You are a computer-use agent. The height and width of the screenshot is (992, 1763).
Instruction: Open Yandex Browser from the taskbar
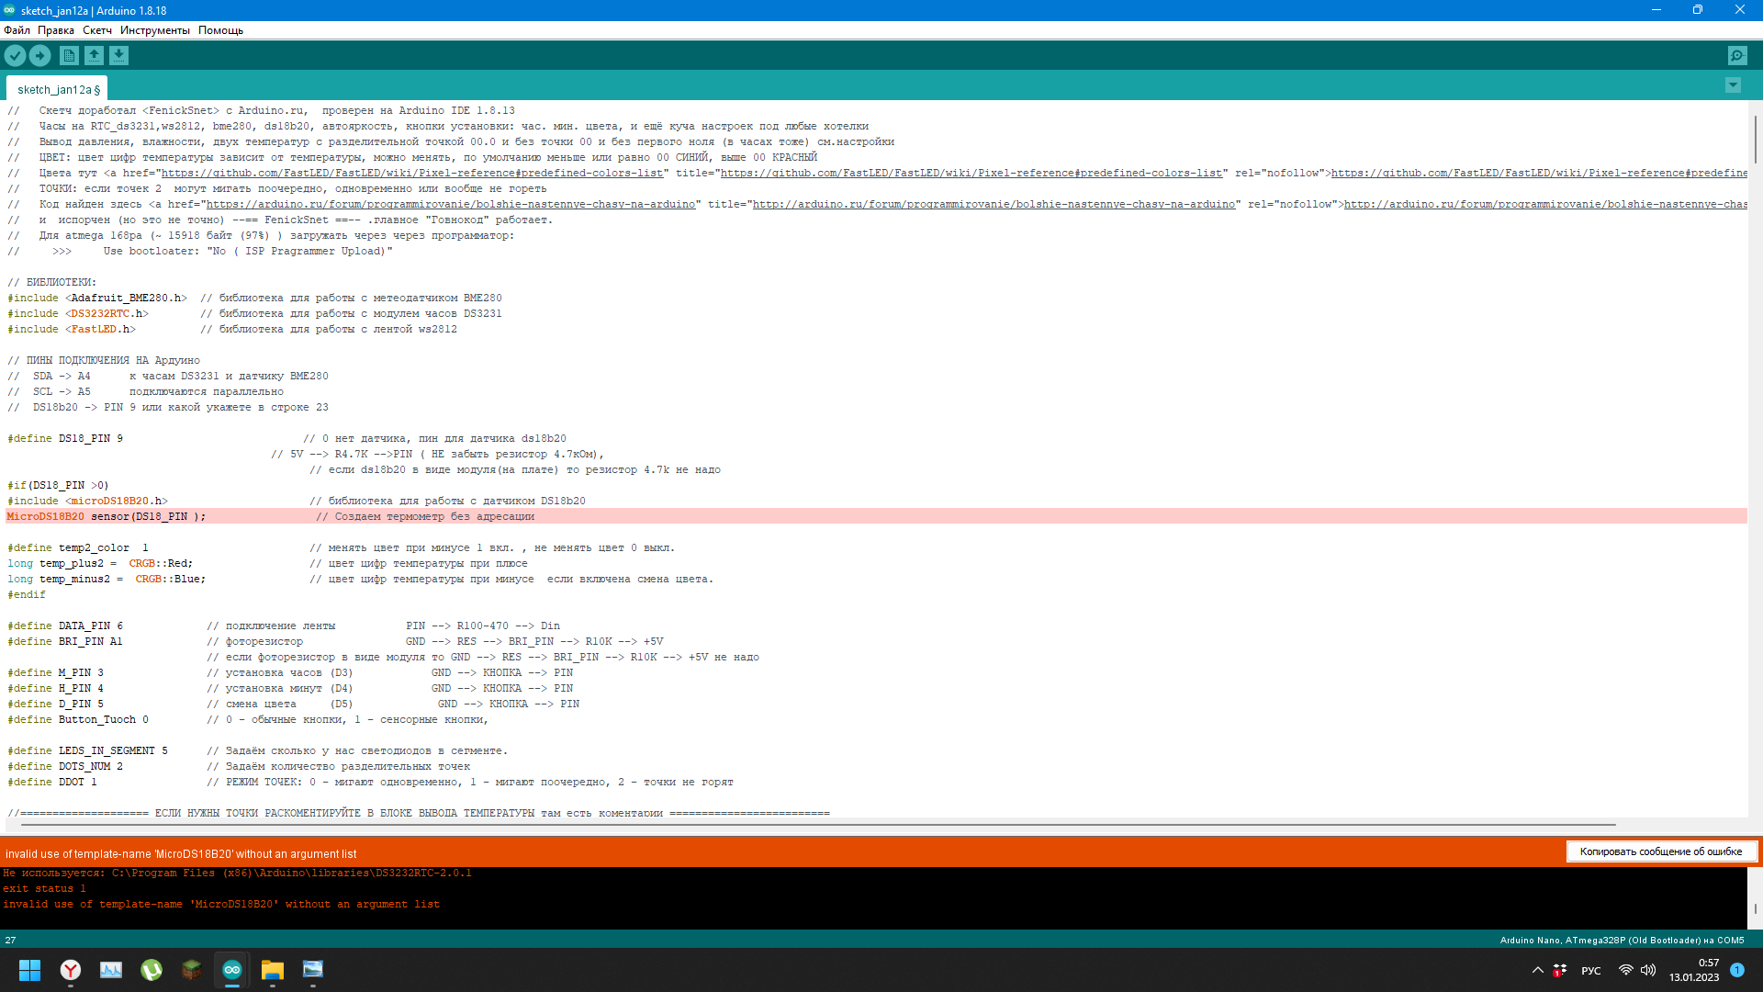point(71,970)
